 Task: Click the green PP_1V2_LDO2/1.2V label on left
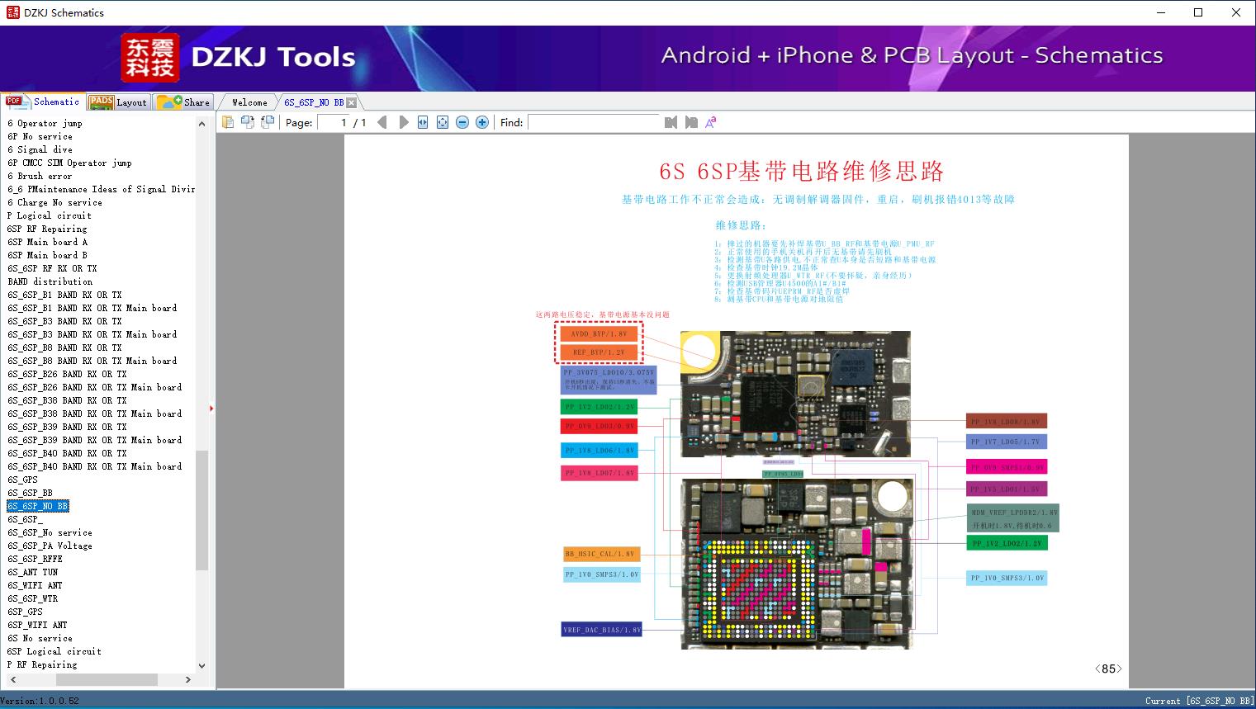click(599, 407)
